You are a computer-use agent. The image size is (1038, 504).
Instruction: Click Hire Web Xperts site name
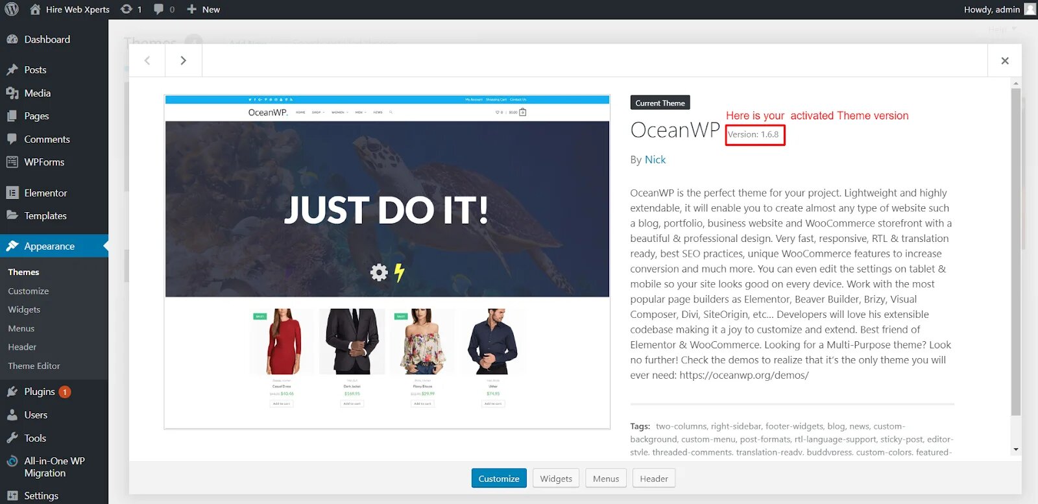point(78,9)
